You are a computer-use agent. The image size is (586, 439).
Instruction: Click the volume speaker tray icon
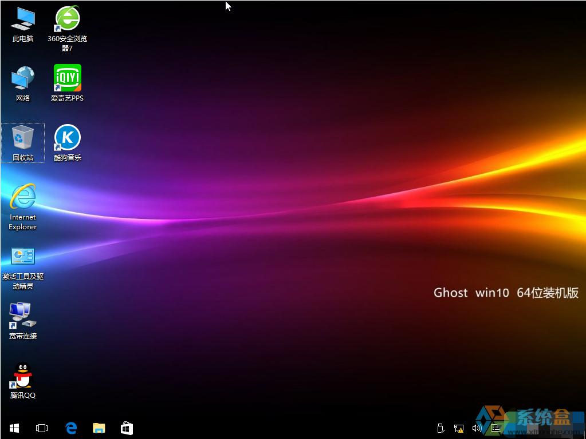point(477,428)
